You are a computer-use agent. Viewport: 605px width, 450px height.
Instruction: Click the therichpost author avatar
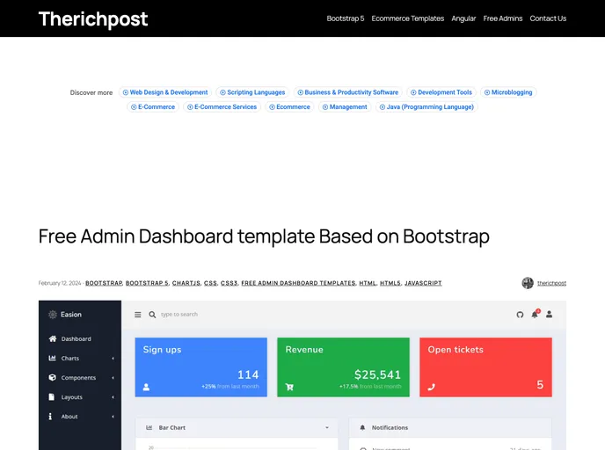coord(528,283)
